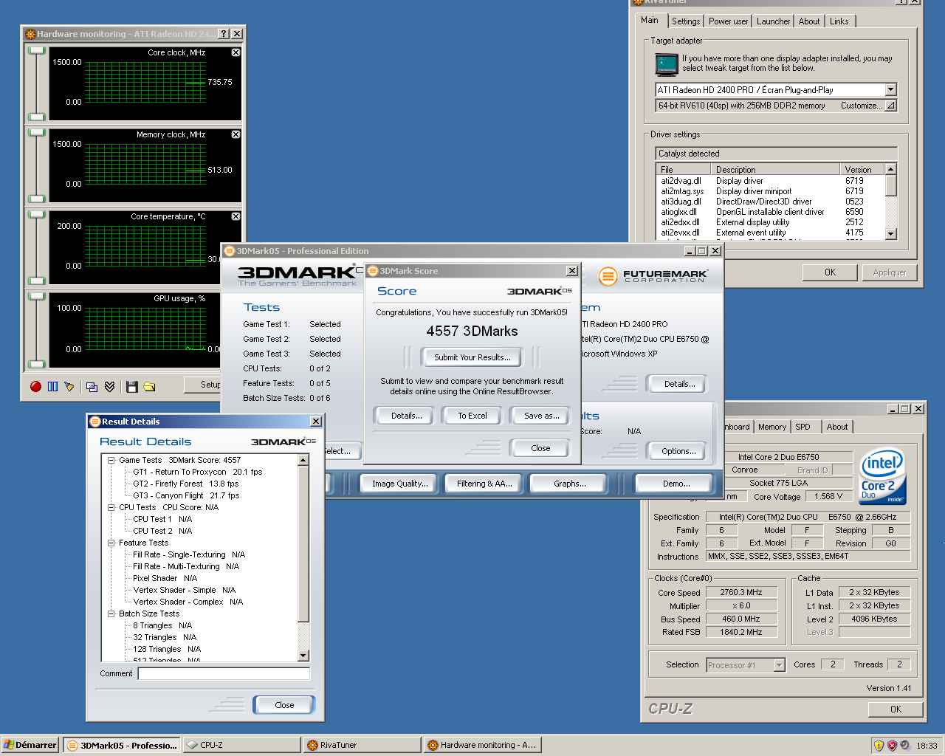
Task: Switch to RivaTuner taskbar button
Action: click(x=362, y=745)
